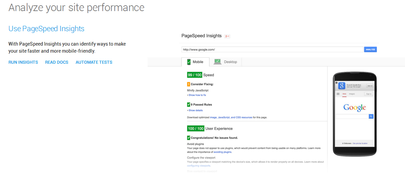Click the laptop icon in Desktop tab
Screen dimensions: 405x174
click(217, 62)
